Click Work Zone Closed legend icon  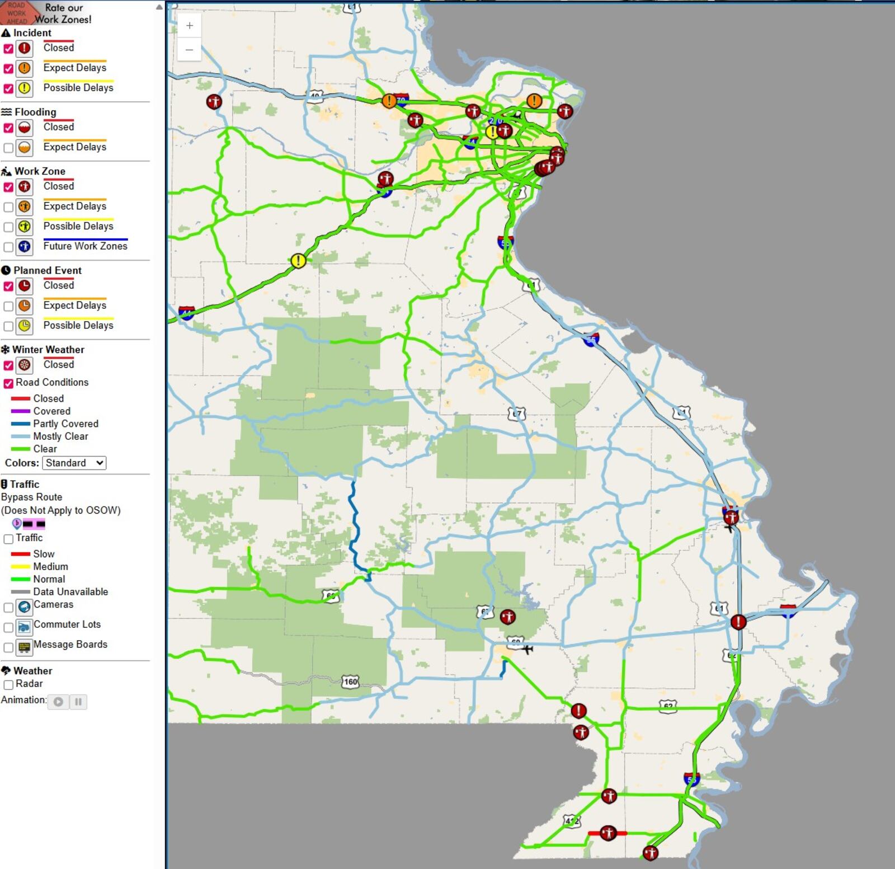point(24,187)
